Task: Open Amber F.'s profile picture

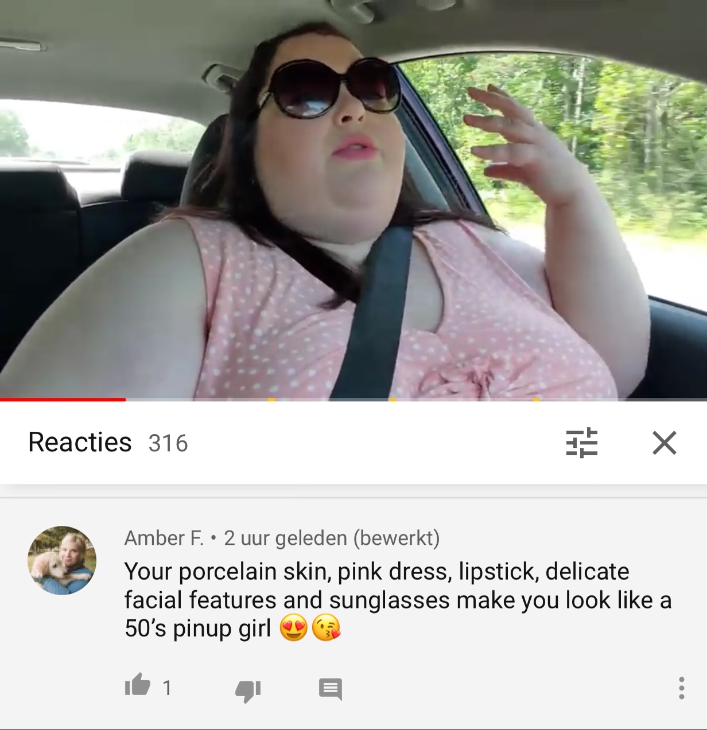Action: (62, 560)
